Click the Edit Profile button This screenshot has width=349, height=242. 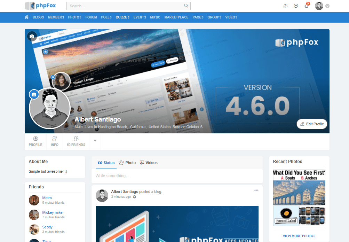click(x=312, y=124)
